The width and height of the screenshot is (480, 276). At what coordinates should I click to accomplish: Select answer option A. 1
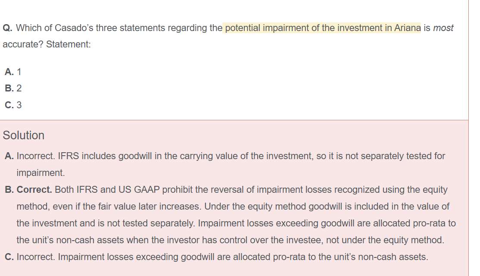(x=13, y=72)
